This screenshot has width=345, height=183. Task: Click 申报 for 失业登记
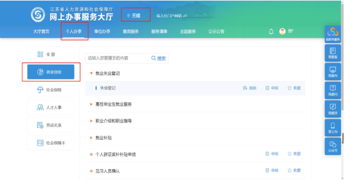[x=272, y=88]
